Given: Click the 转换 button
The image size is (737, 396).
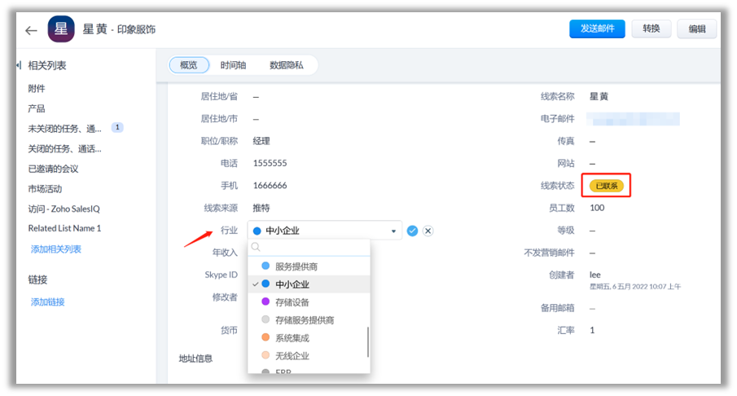Looking at the screenshot, I should coord(651,29).
